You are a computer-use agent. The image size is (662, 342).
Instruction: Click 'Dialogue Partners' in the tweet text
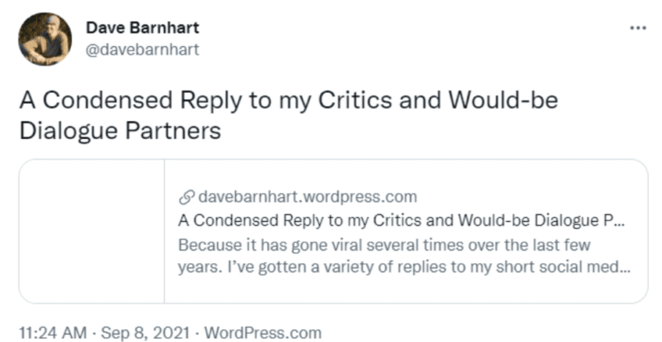[x=120, y=130]
